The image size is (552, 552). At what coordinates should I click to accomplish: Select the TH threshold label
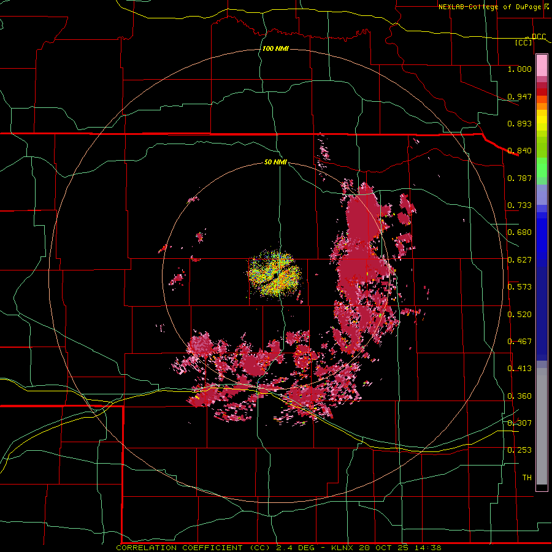coord(527,478)
